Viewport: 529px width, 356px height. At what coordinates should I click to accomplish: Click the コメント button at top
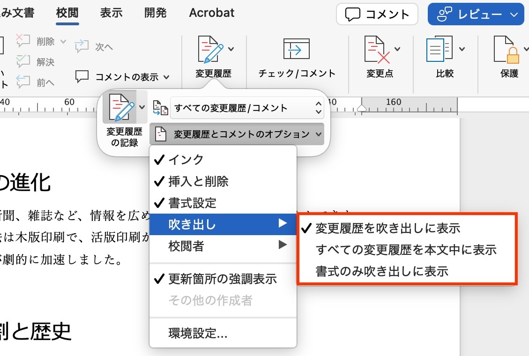(x=377, y=14)
